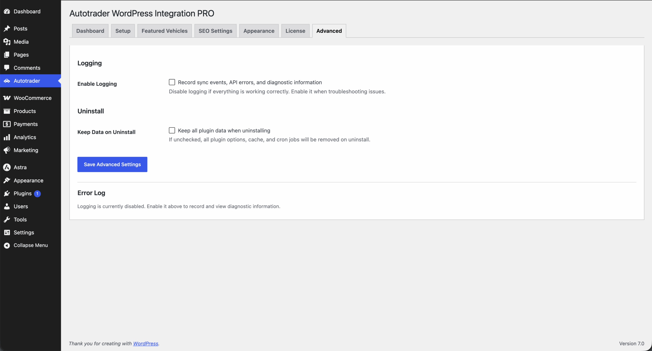
Task: Enable the logging checkbox
Action: [x=172, y=82]
